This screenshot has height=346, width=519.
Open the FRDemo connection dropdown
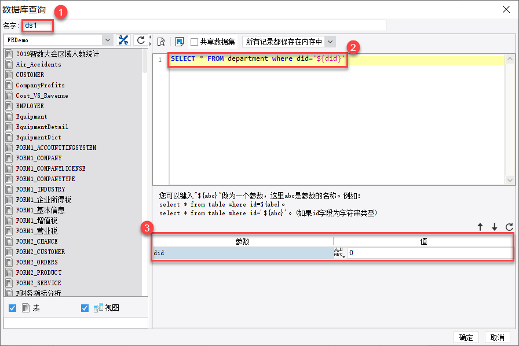tap(108, 40)
